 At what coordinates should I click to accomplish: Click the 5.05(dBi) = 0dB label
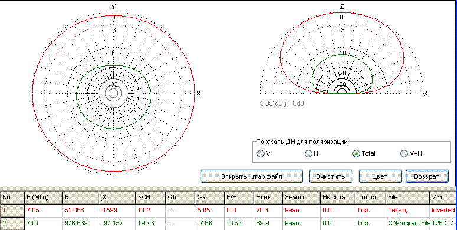(x=282, y=103)
